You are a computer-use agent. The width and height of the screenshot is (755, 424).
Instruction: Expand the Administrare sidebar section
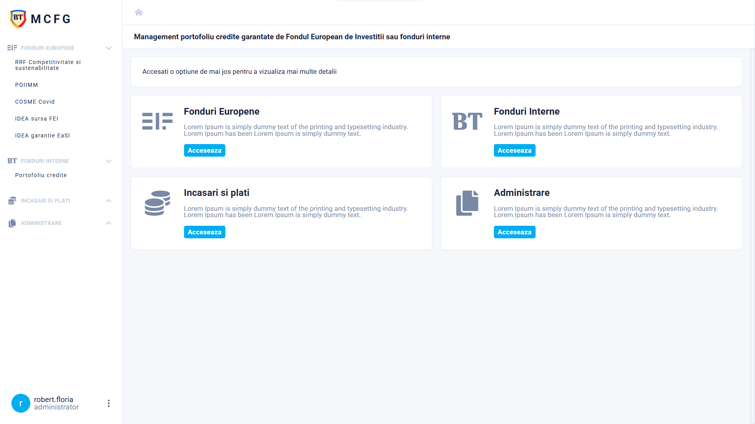coord(109,223)
